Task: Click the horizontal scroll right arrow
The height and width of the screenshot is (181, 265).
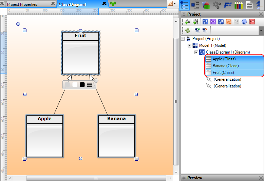Action: click(170, 178)
